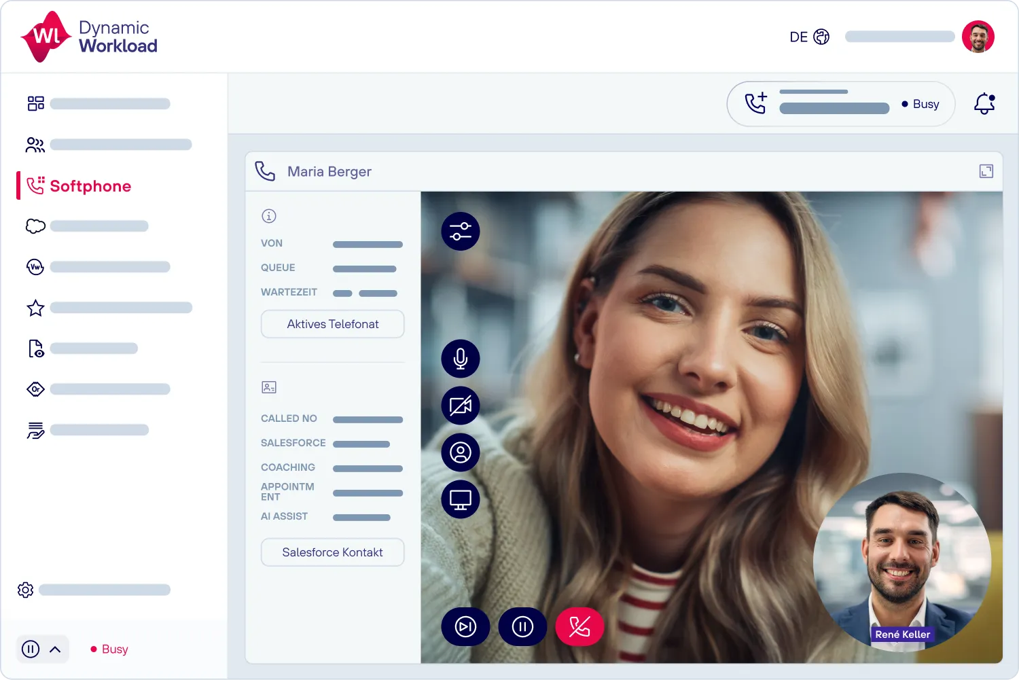Click the AI ASSIST label
Screen dimensions: 1019x680
click(284, 516)
